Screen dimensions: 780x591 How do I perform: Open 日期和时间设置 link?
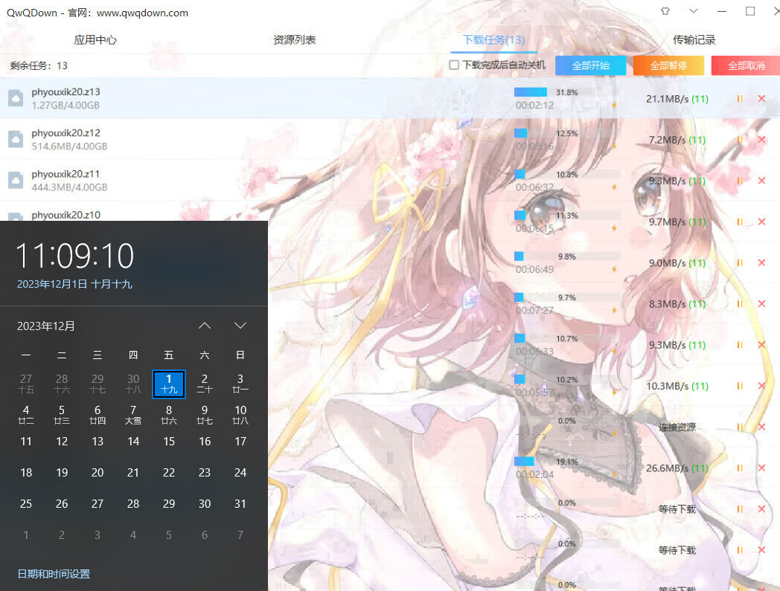(x=54, y=574)
